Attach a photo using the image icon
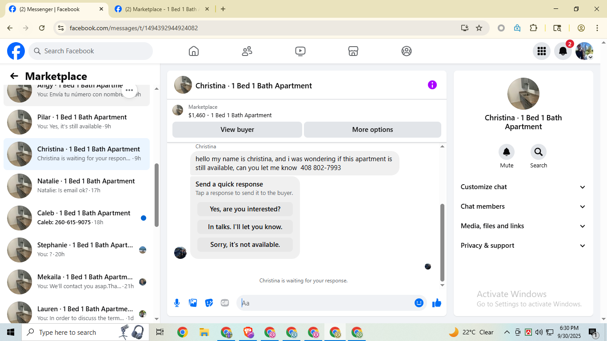Screen dimensions: 607x341 193,303
